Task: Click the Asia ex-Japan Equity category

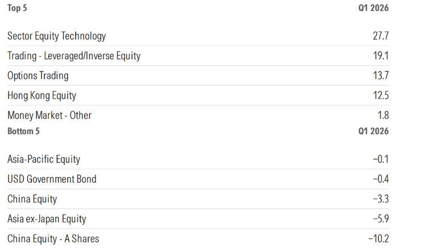Action: click(47, 219)
